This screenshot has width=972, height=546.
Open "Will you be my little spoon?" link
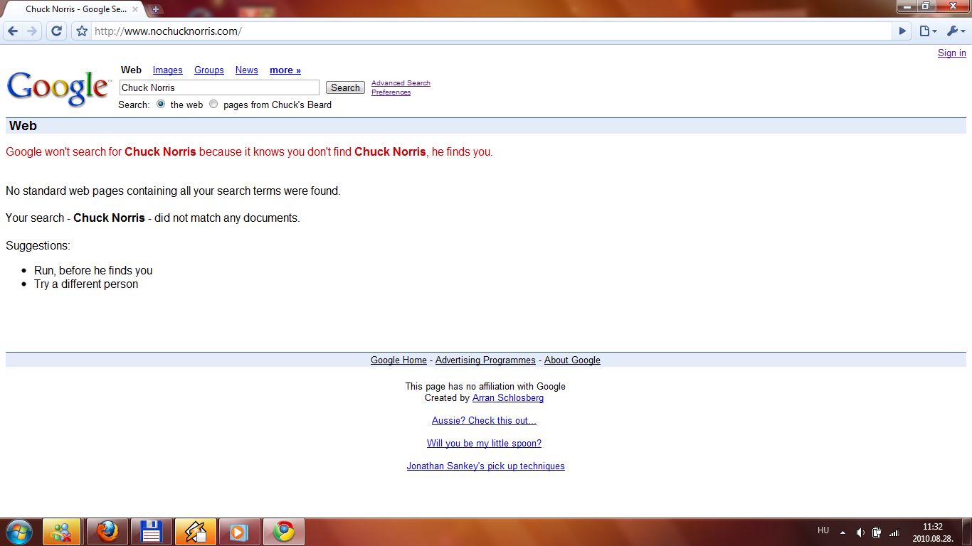[484, 444]
